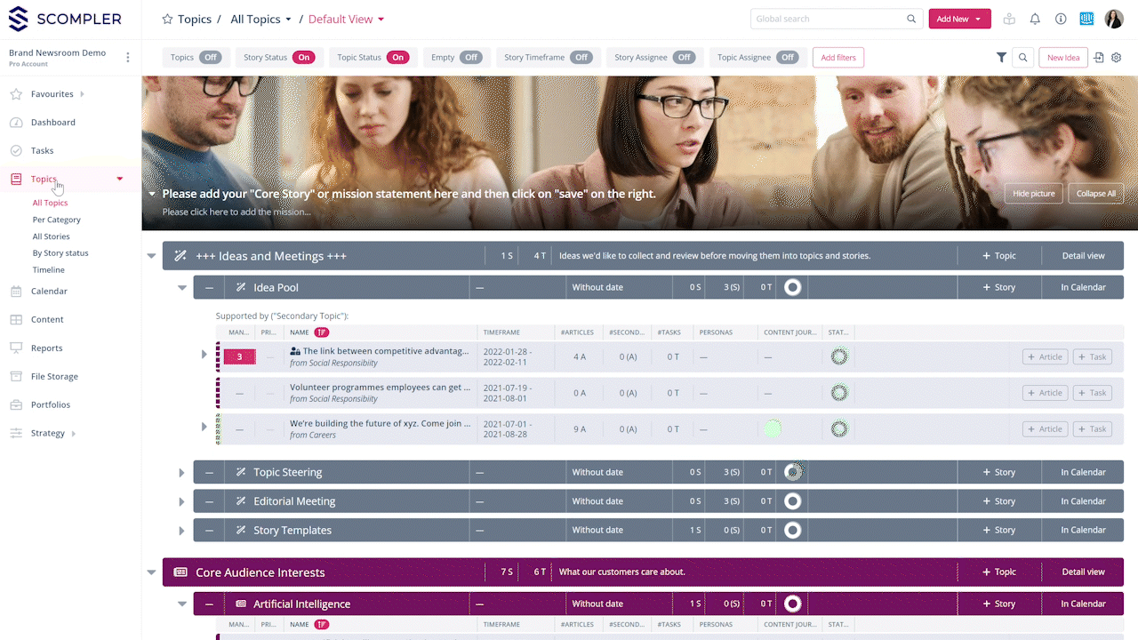The width and height of the screenshot is (1138, 640).
Task: Open the Add New dropdown
Action: click(x=959, y=19)
